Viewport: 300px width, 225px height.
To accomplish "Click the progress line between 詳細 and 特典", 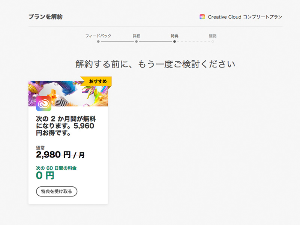I will pos(156,41).
